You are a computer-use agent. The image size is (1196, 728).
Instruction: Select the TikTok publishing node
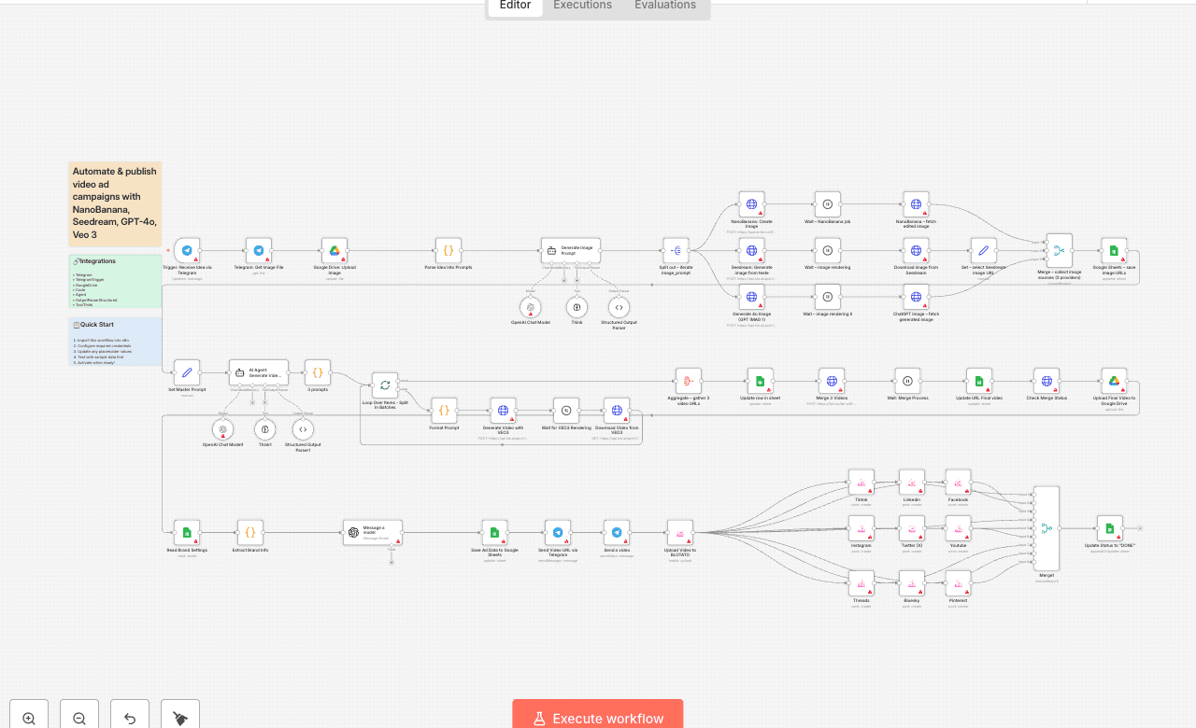861,482
